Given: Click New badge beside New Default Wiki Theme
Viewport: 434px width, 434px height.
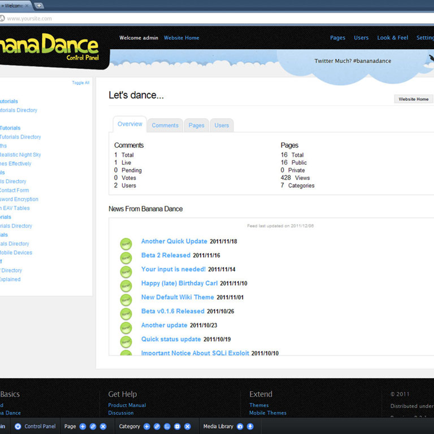Looking at the screenshot, I should (126, 300).
